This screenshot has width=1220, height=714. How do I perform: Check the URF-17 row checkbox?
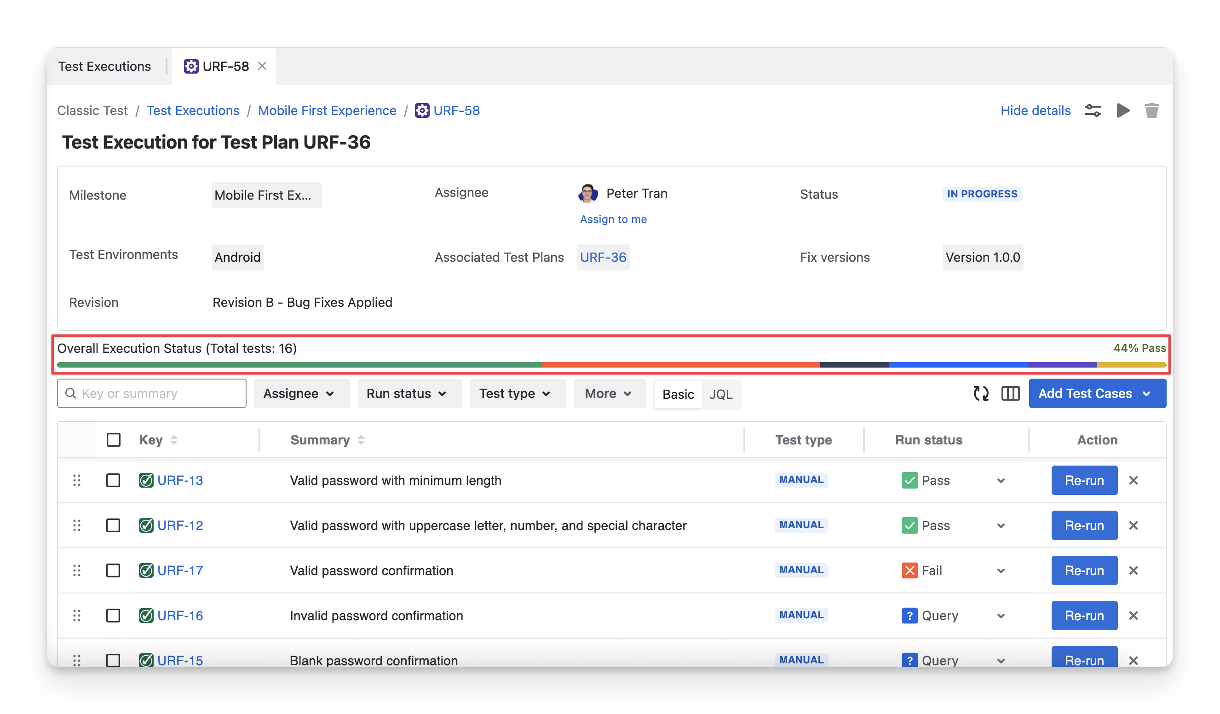[113, 570]
